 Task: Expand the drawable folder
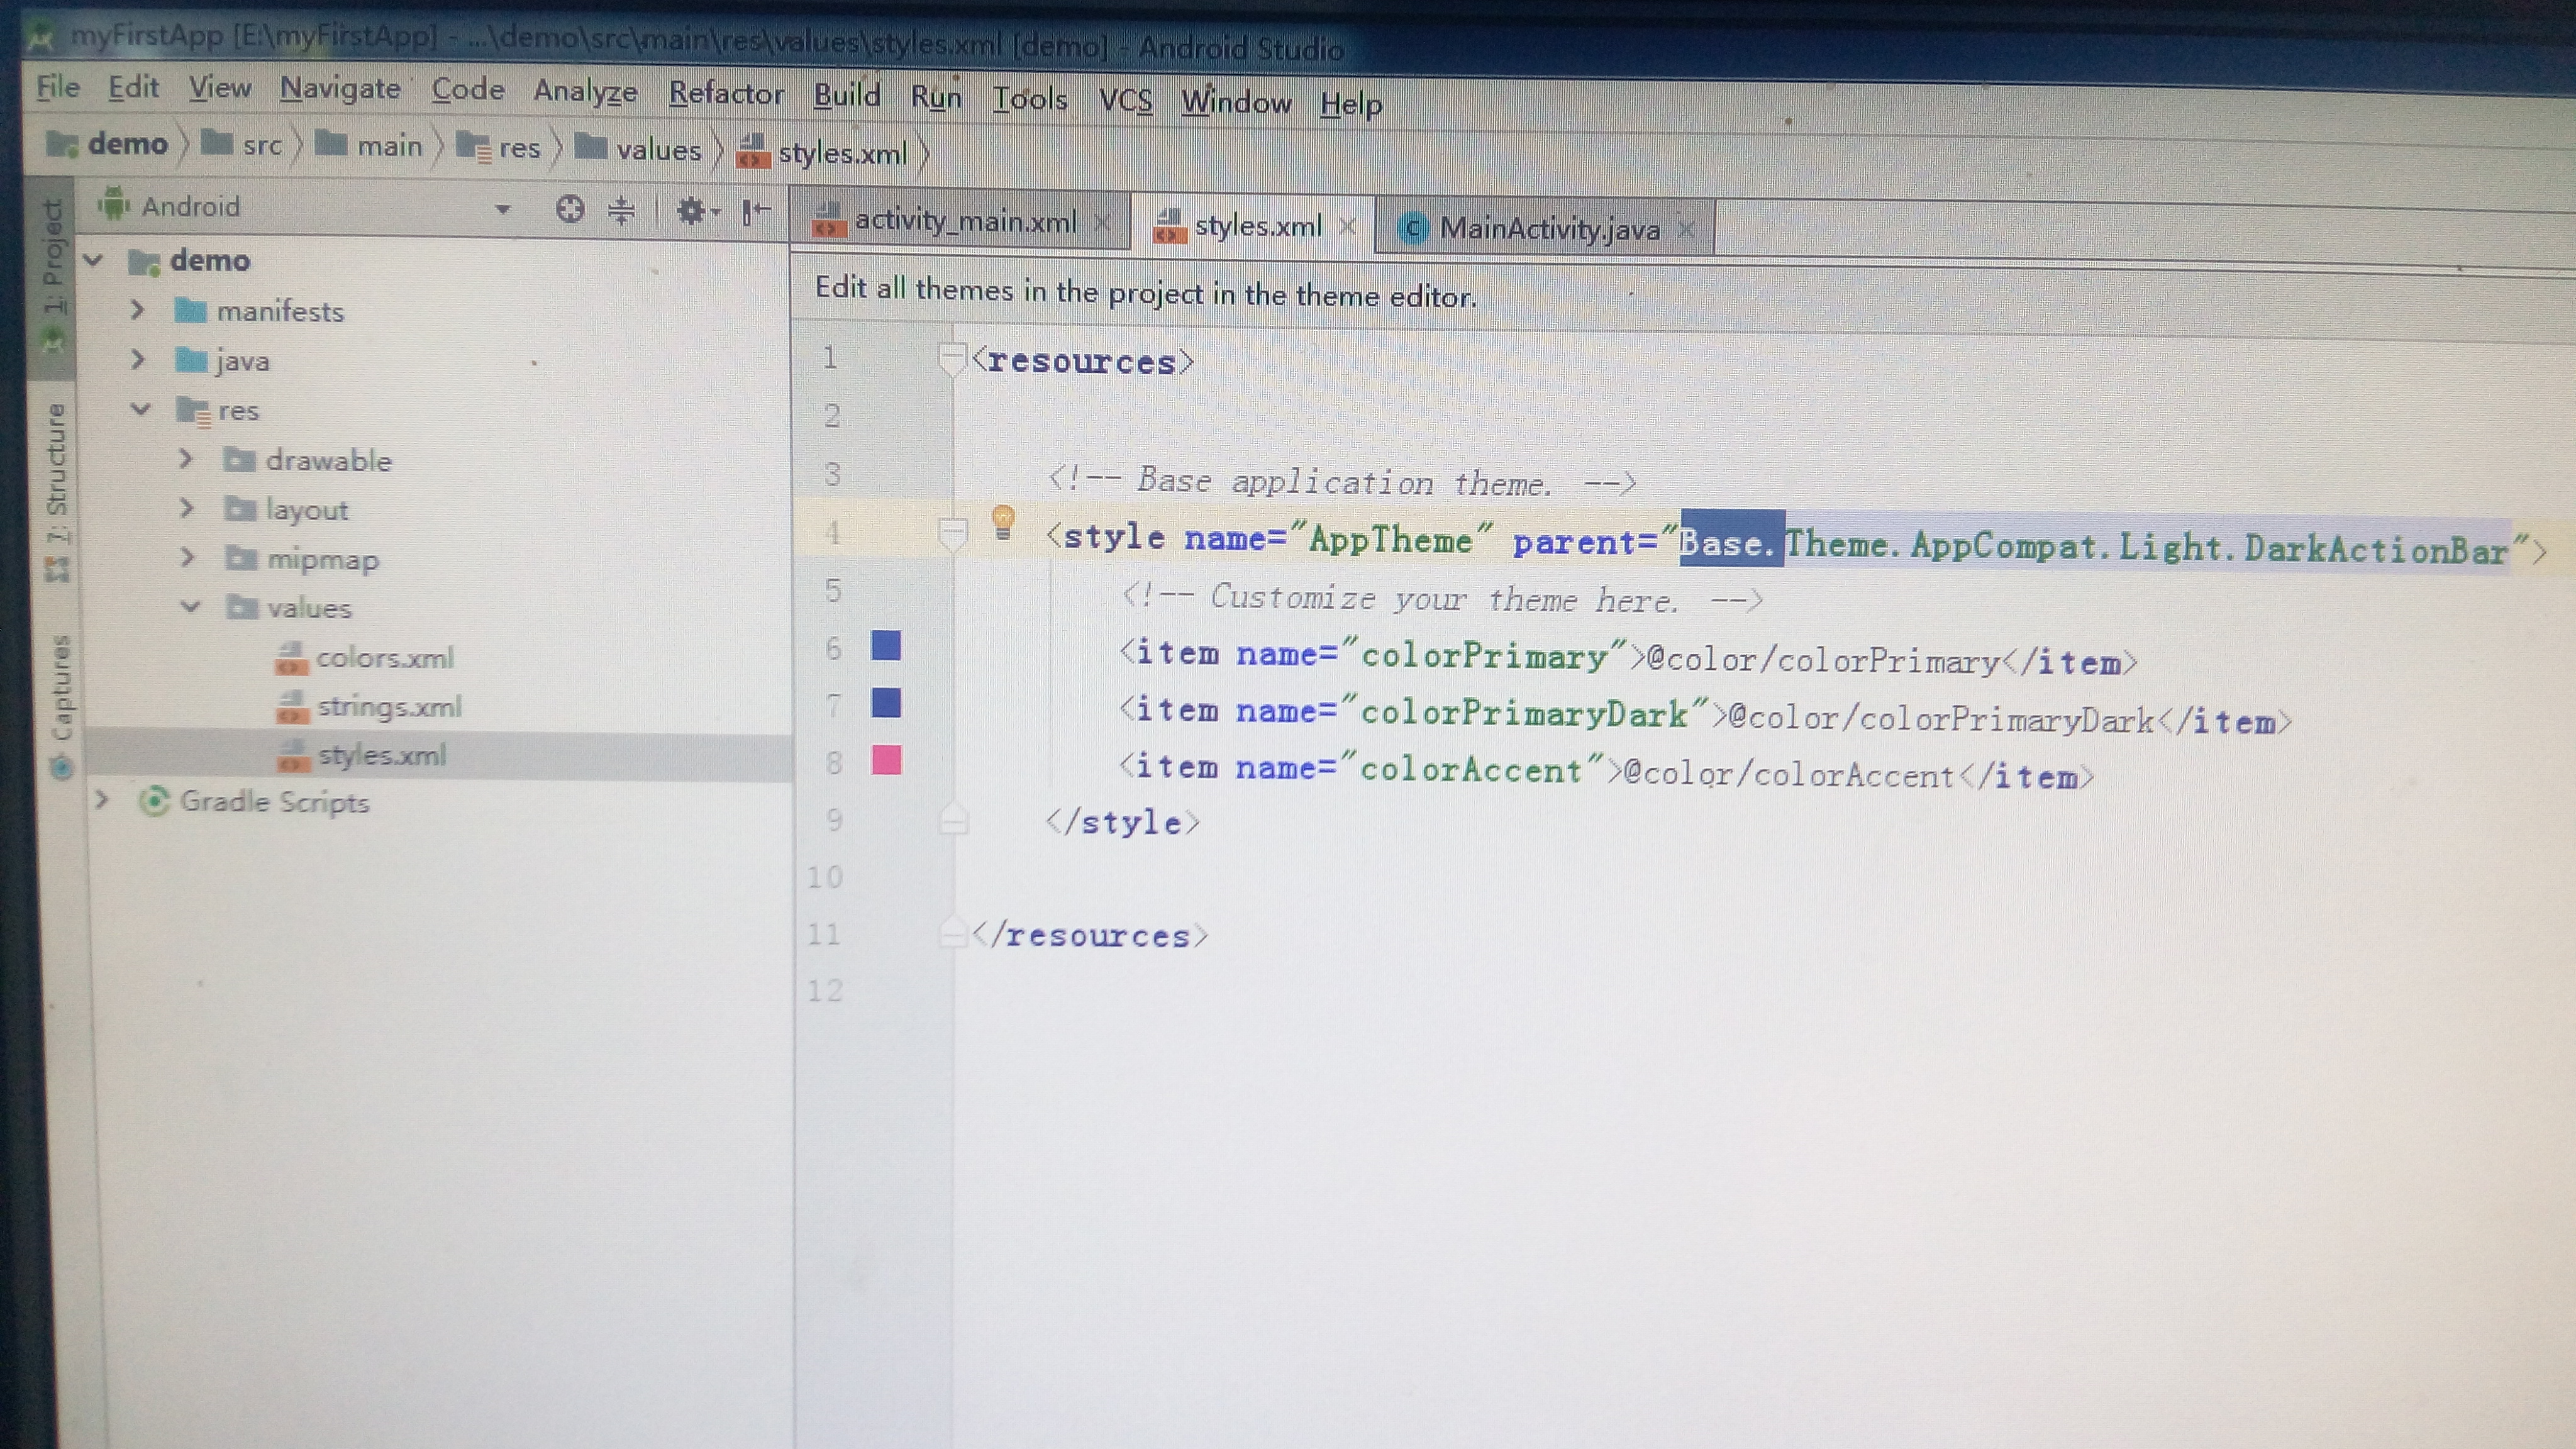[185, 459]
